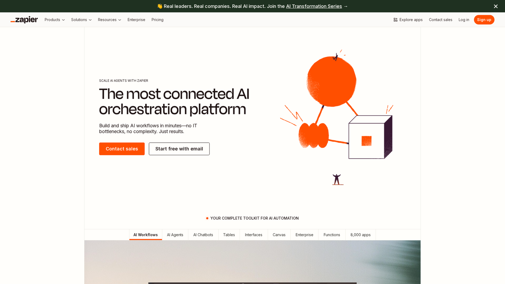Switch to the AI Chatbots tab
This screenshot has width=505, height=284.
203,235
